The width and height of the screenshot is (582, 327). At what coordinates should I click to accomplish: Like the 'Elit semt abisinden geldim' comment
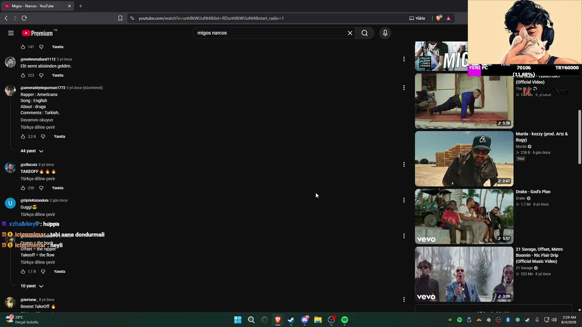pos(23,75)
